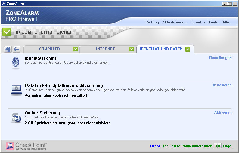Open the Aktualisierung menu

tap(174, 22)
